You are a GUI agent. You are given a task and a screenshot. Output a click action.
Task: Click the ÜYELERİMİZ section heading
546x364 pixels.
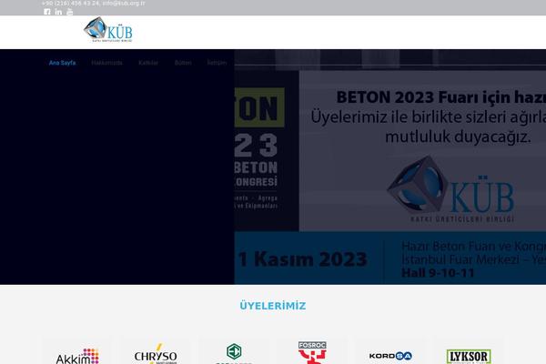tap(273, 306)
